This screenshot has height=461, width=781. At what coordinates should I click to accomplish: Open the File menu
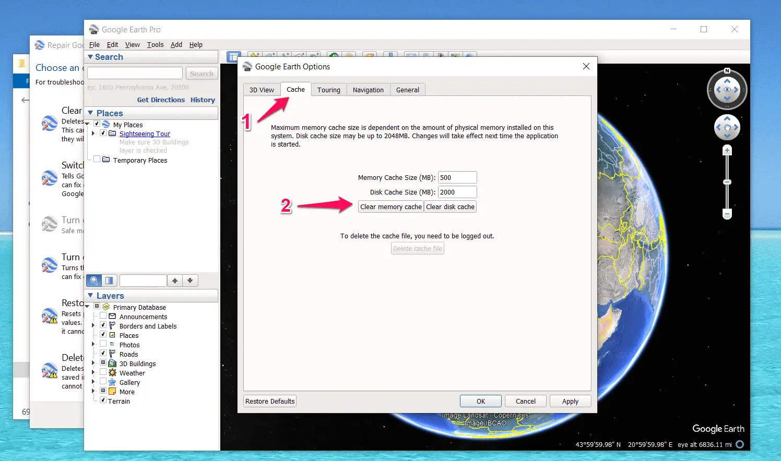tap(94, 45)
